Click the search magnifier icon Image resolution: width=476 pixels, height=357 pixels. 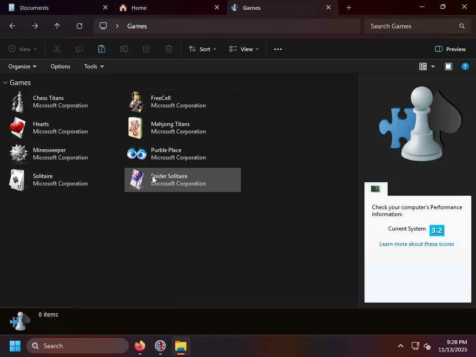[x=462, y=26]
